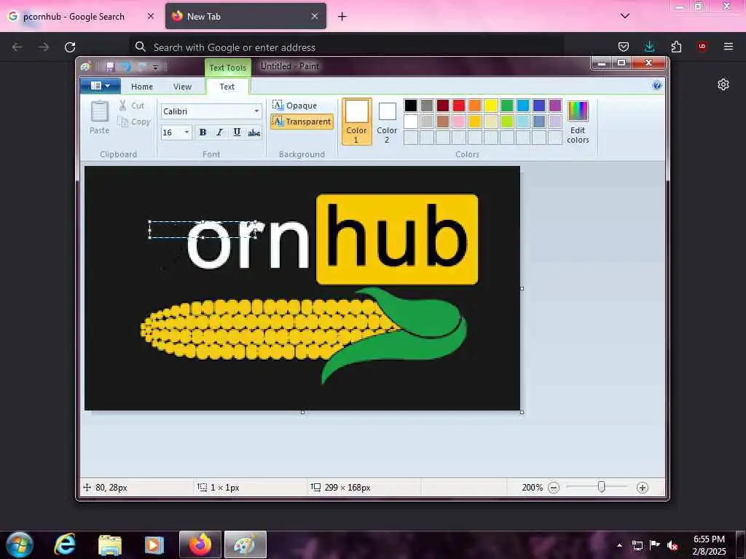Pick the pink color swatch
This screenshot has height=559, width=746.
tap(459, 122)
